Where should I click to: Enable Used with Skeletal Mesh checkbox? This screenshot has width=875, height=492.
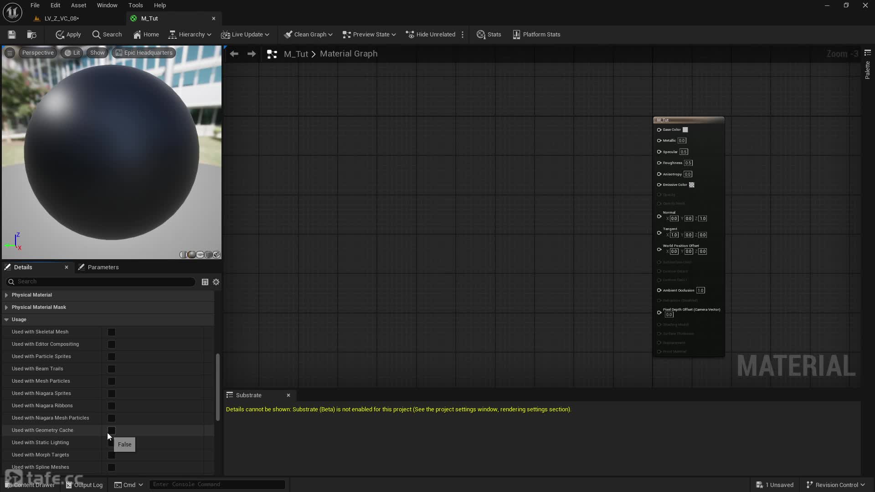[x=112, y=332]
